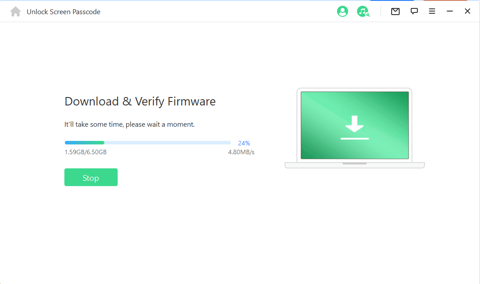Viewport: 480px width, 284px height.
Task: Select the envelope icon for support email
Action: point(395,11)
